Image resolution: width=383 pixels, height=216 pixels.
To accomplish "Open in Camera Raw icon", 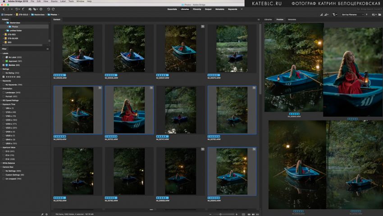I will pos(41,9).
